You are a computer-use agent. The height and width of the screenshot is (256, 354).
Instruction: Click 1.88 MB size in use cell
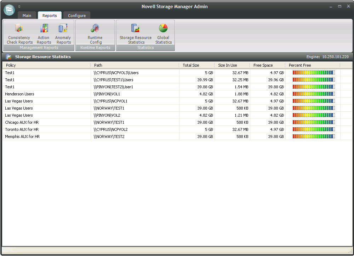coord(241,94)
